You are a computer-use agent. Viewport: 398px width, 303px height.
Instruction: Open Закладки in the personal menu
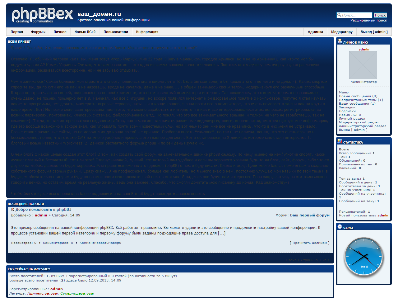point(347,107)
